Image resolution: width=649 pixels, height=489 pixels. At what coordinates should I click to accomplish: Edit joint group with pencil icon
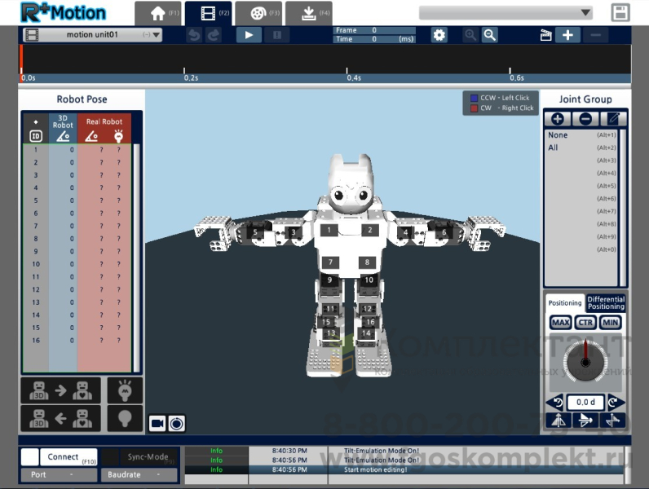(613, 119)
